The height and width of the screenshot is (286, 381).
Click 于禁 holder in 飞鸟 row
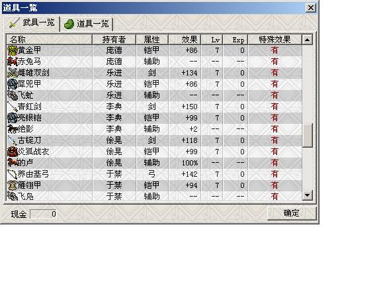(114, 196)
